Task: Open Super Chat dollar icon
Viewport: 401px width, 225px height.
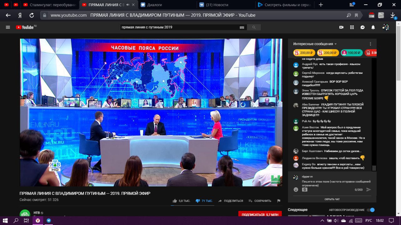Action: coord(305,189)
